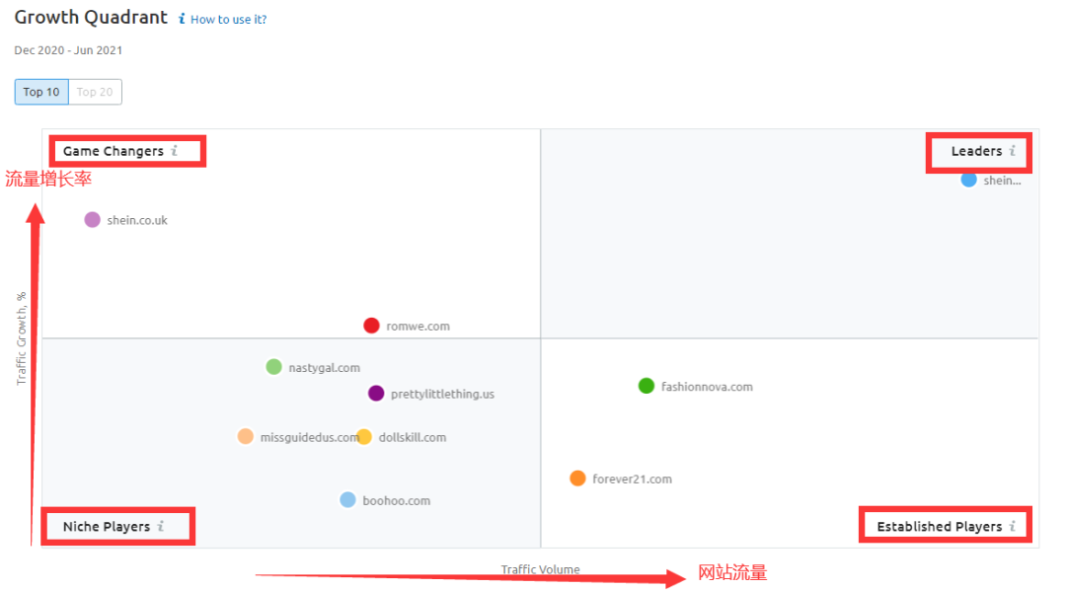This screenshot has height=590, width=1066.
Task: Click the light blue boohoo.com dot
Action: (x=347, y=500)
